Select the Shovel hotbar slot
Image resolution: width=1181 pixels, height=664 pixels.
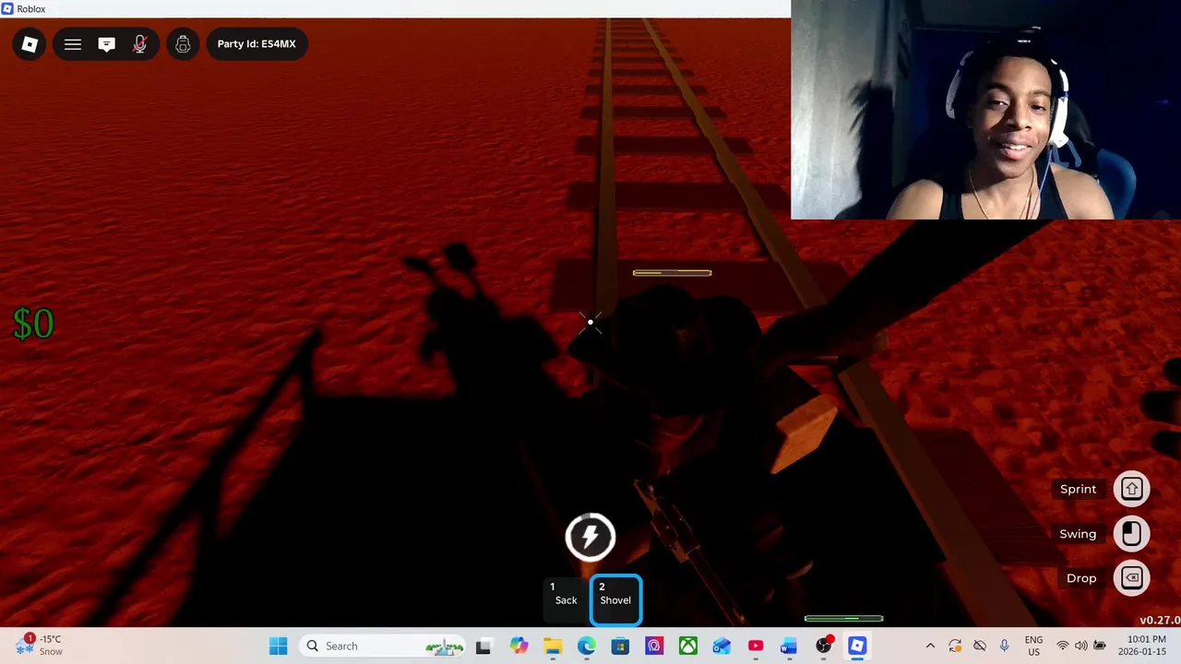(x=615, y=599)
